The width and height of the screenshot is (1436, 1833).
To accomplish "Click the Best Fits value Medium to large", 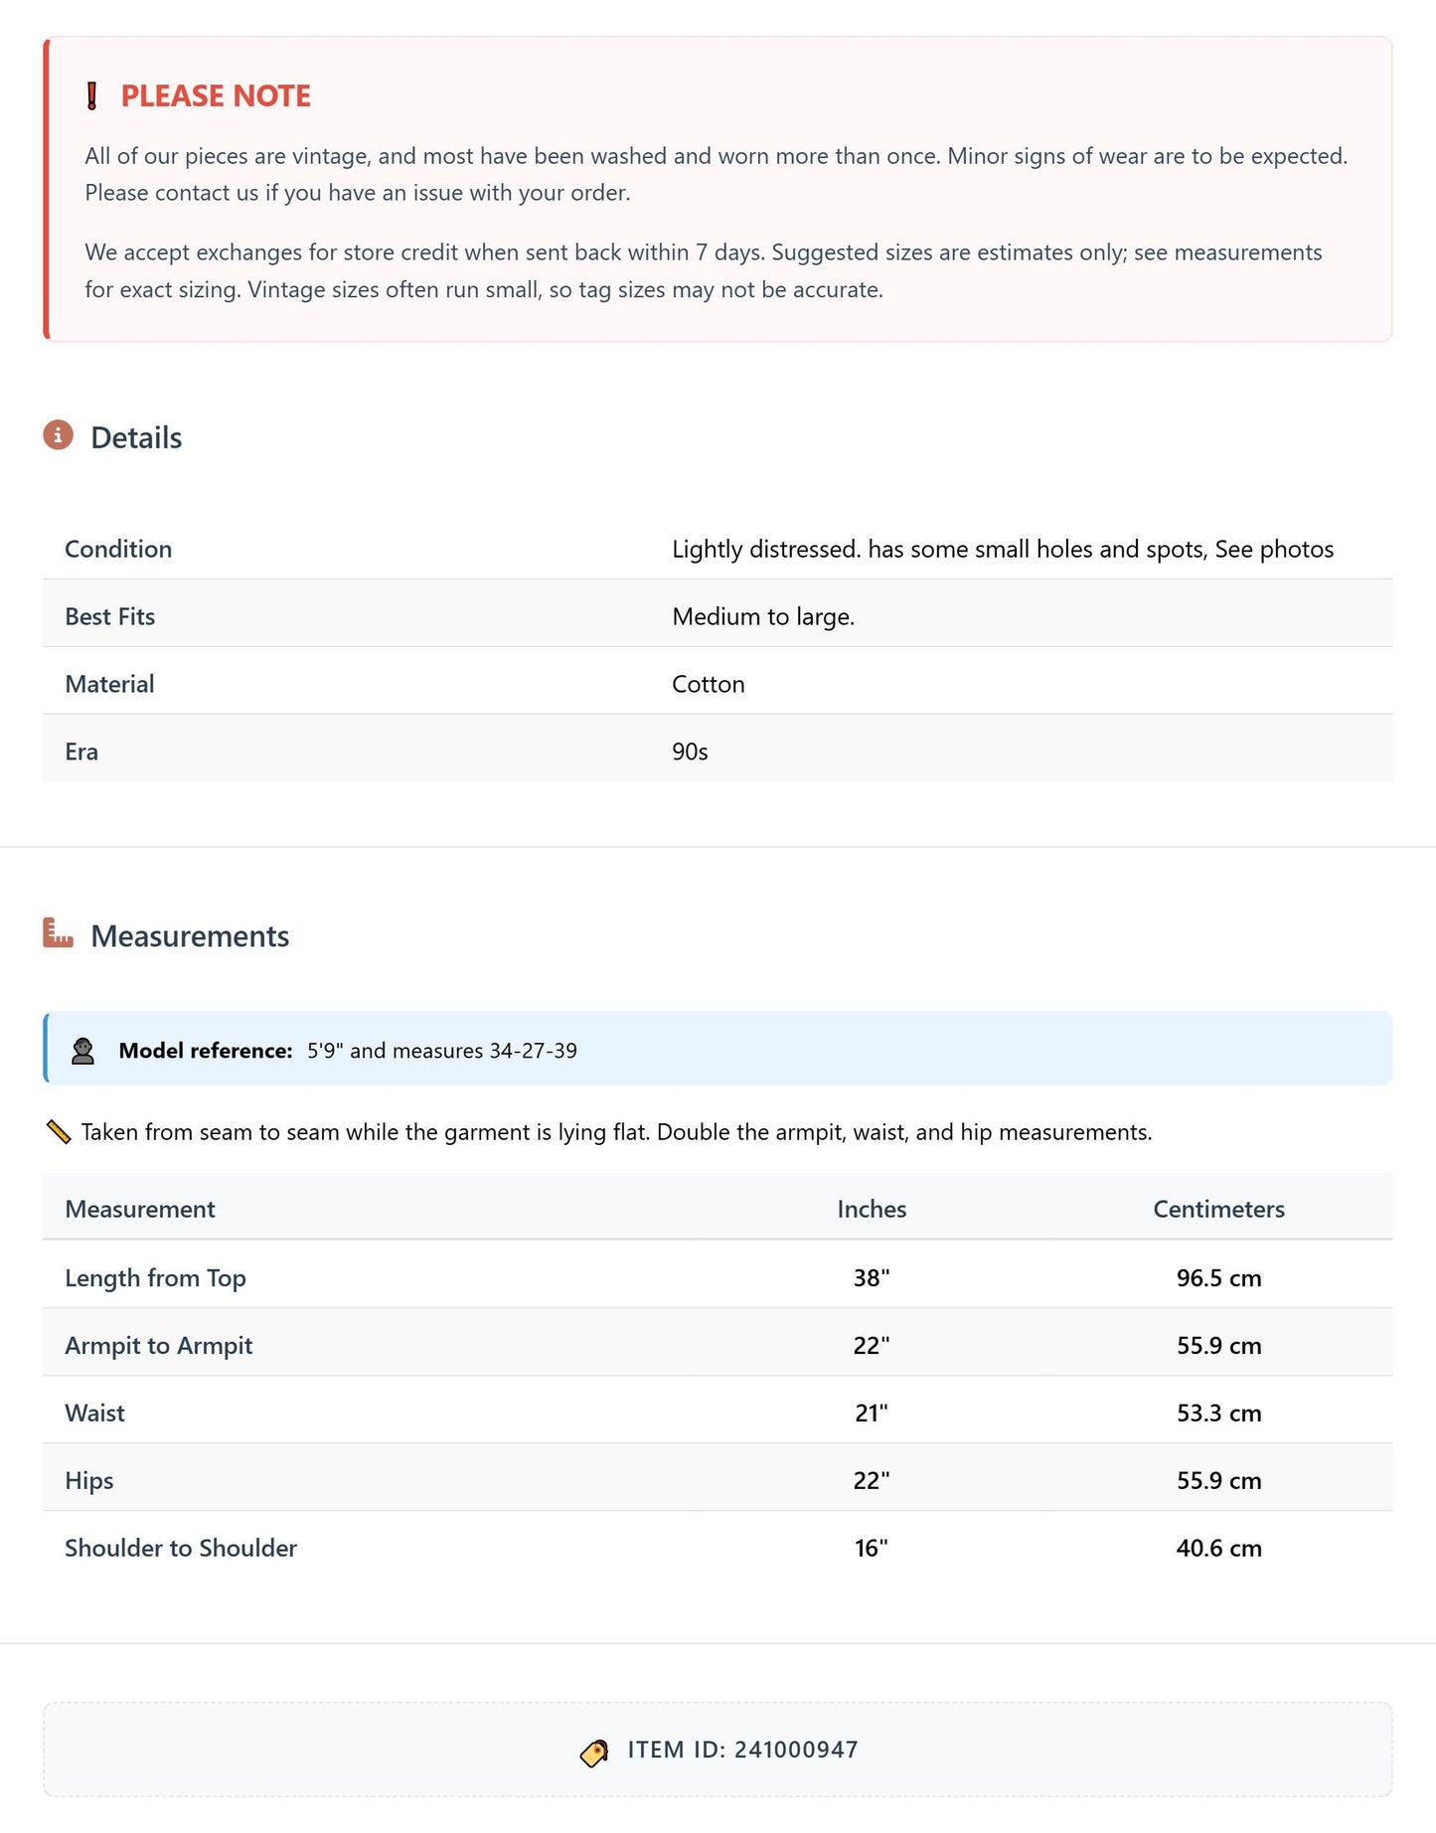I will (763, 616).
